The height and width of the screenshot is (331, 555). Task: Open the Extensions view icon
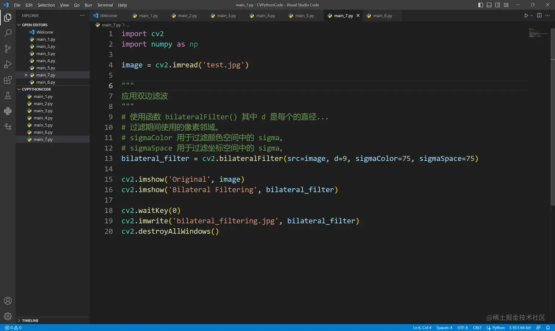click(8, 80)
